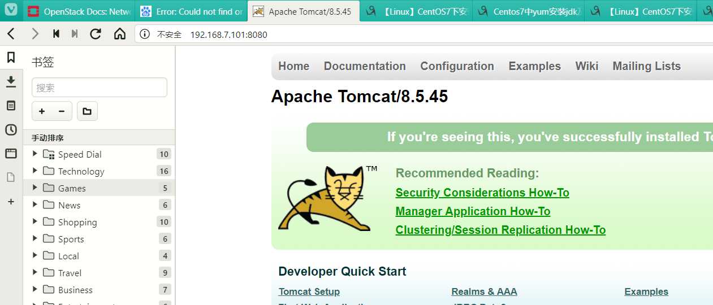
Task: Expand the Business folder
Action: tap(35, 289)
